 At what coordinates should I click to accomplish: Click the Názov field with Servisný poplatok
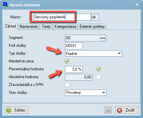(62, 17)
